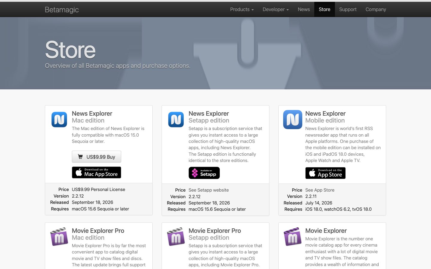Click the 'Store' page heading
Viewport: 431px width, 269px height.
click(x=70, y=50)
